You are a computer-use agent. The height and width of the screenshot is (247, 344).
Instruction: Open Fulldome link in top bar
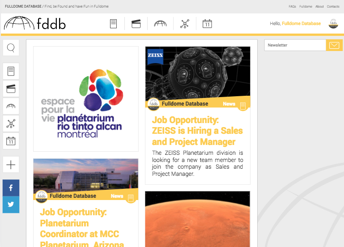[306, 7]
